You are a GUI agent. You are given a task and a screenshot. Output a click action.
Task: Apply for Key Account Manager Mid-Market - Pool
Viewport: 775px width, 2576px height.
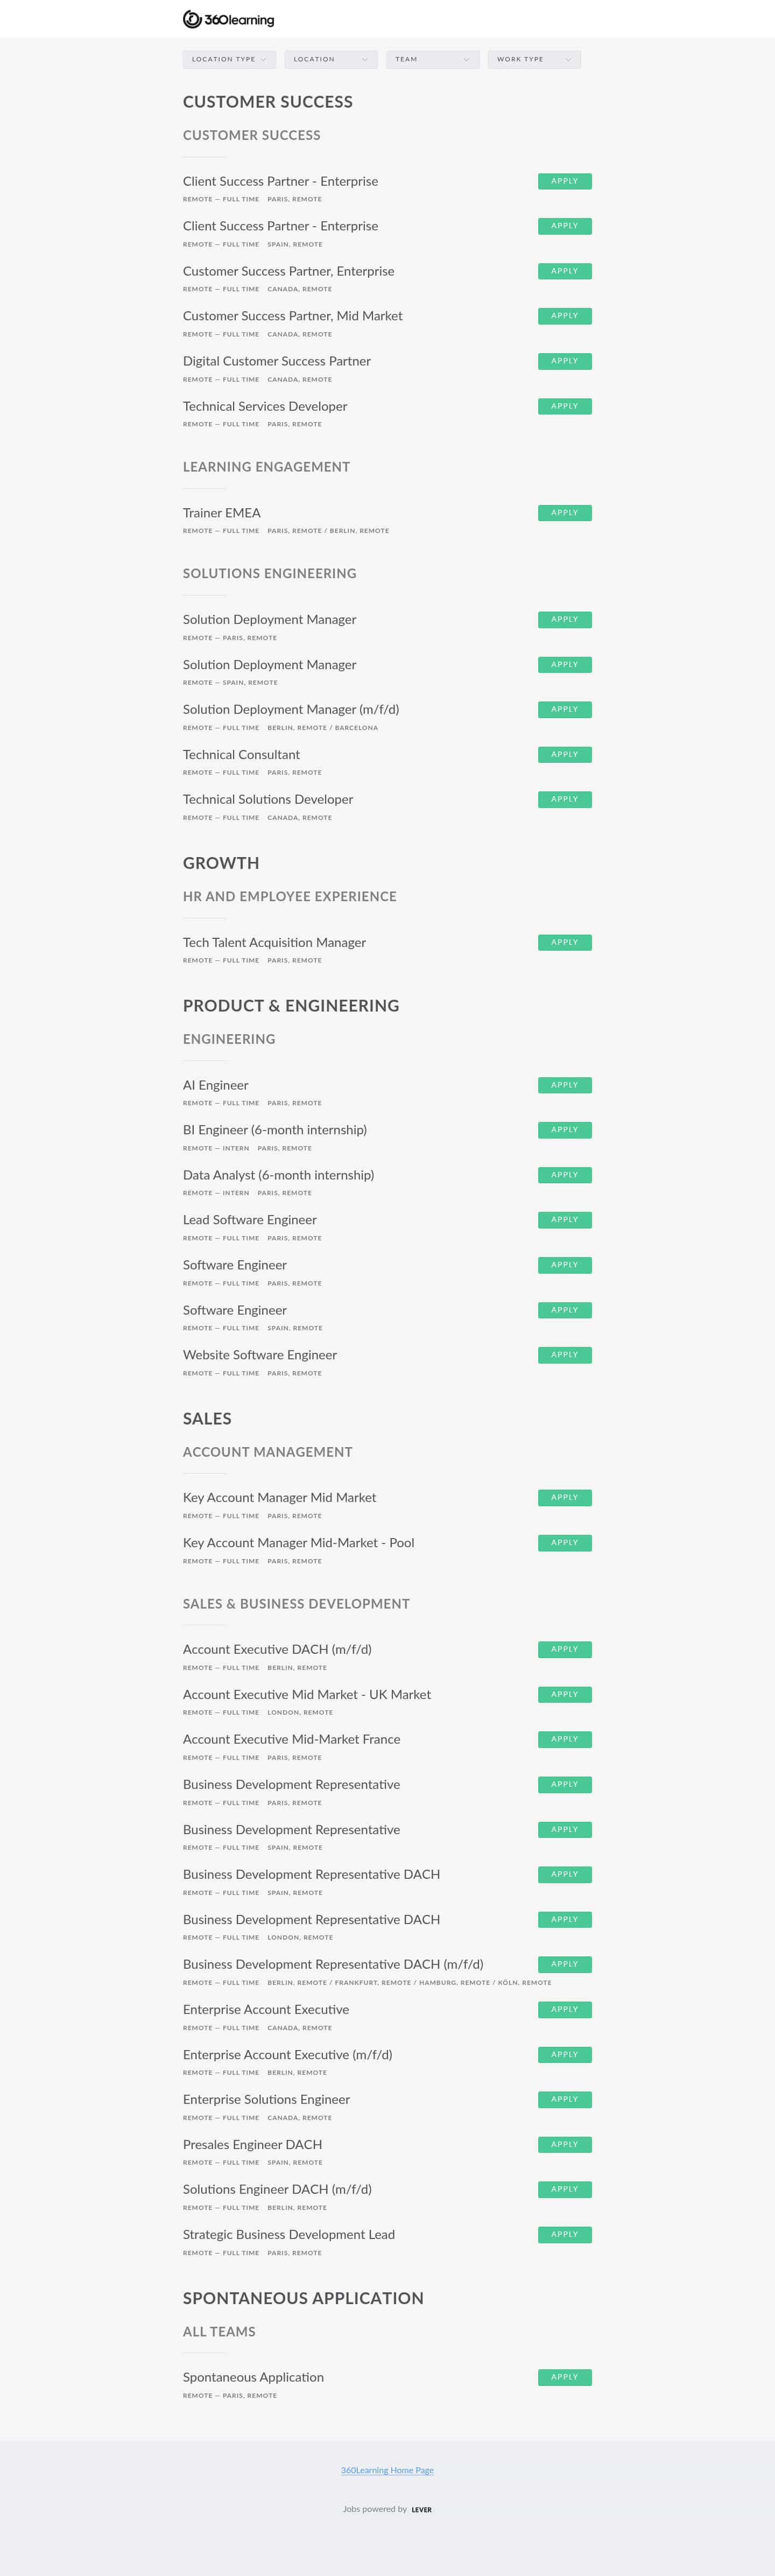coord(564,1542)
